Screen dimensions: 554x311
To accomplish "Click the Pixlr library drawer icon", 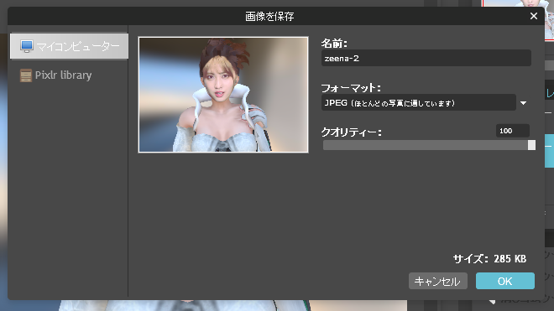I will pos(26,75).
